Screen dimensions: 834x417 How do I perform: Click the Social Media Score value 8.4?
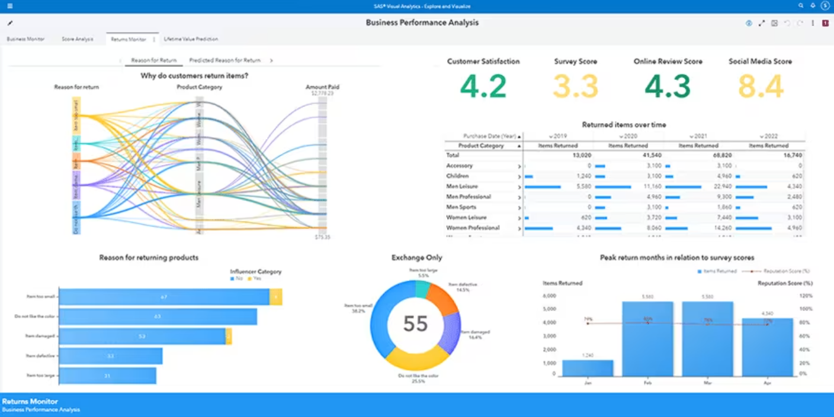point(761,87)
